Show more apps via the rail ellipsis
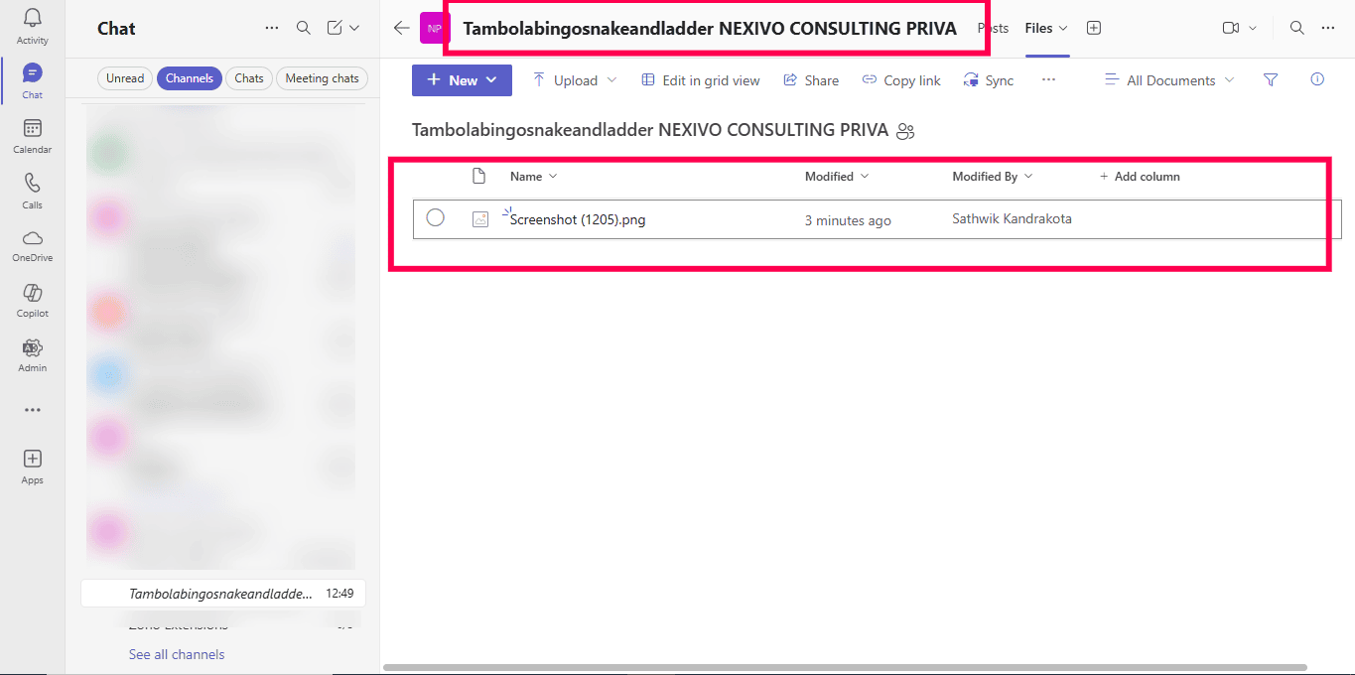This screenshot has height=675, width=1355. coord(32,410)
